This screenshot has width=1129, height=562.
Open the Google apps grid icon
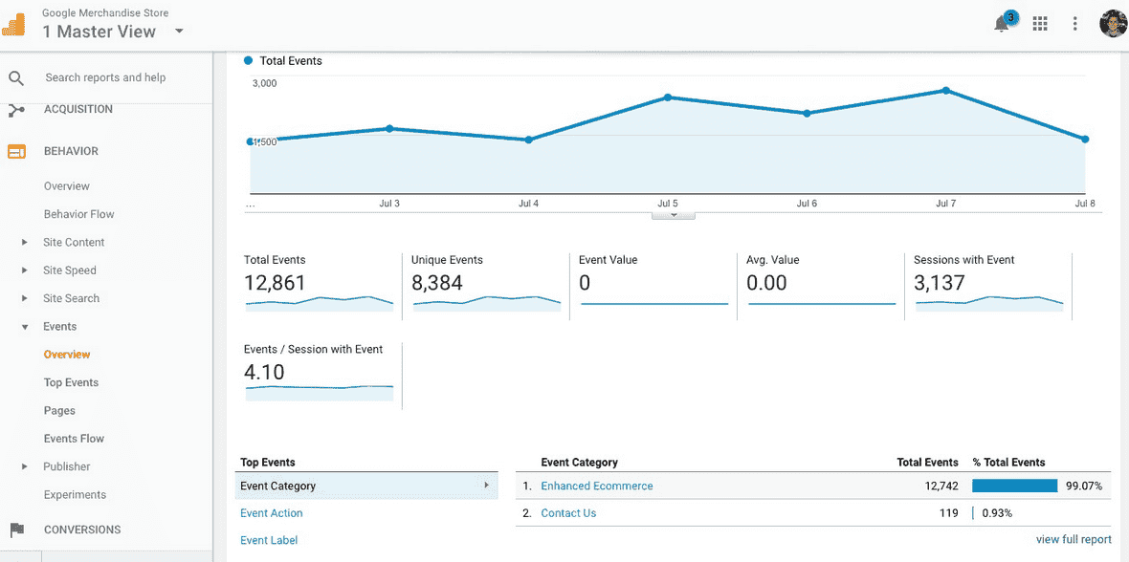tap(1040, 24)
